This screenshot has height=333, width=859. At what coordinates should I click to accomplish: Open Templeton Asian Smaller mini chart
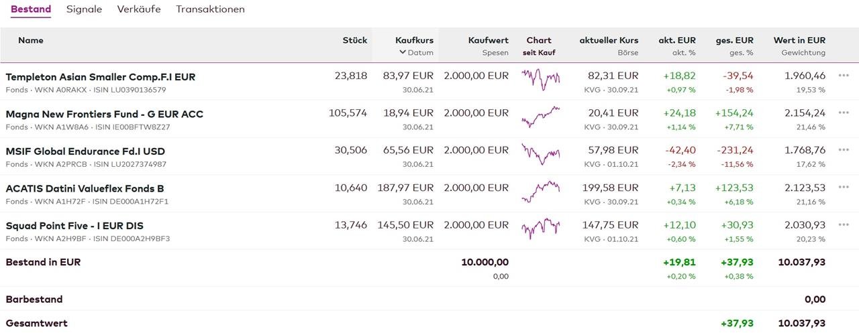coord(540,79)
